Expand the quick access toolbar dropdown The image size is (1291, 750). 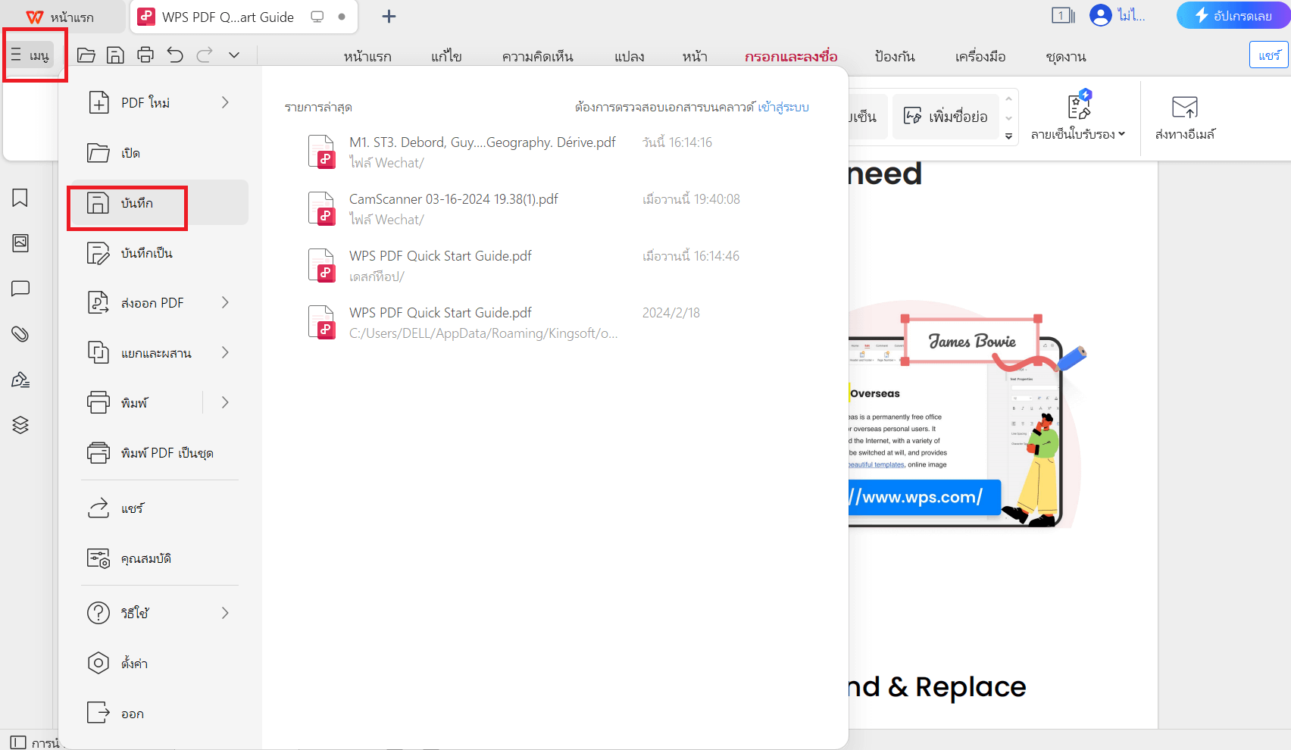click(x=234, y=55)
